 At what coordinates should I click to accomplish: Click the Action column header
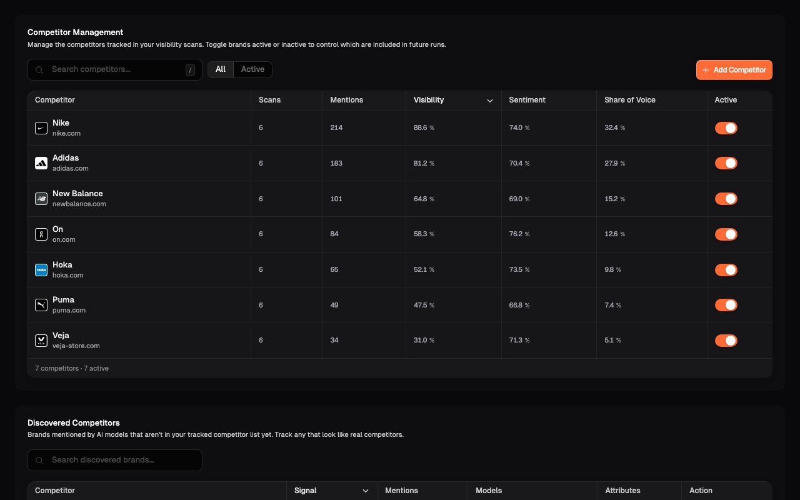[701, 491]
